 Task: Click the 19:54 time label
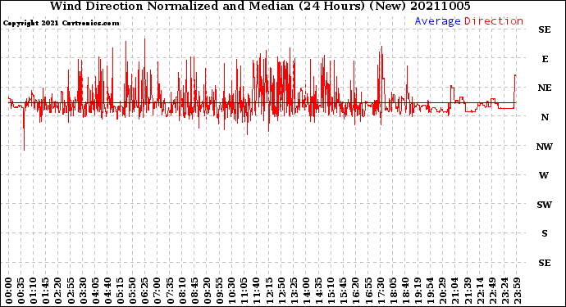[x=431, y=291]
